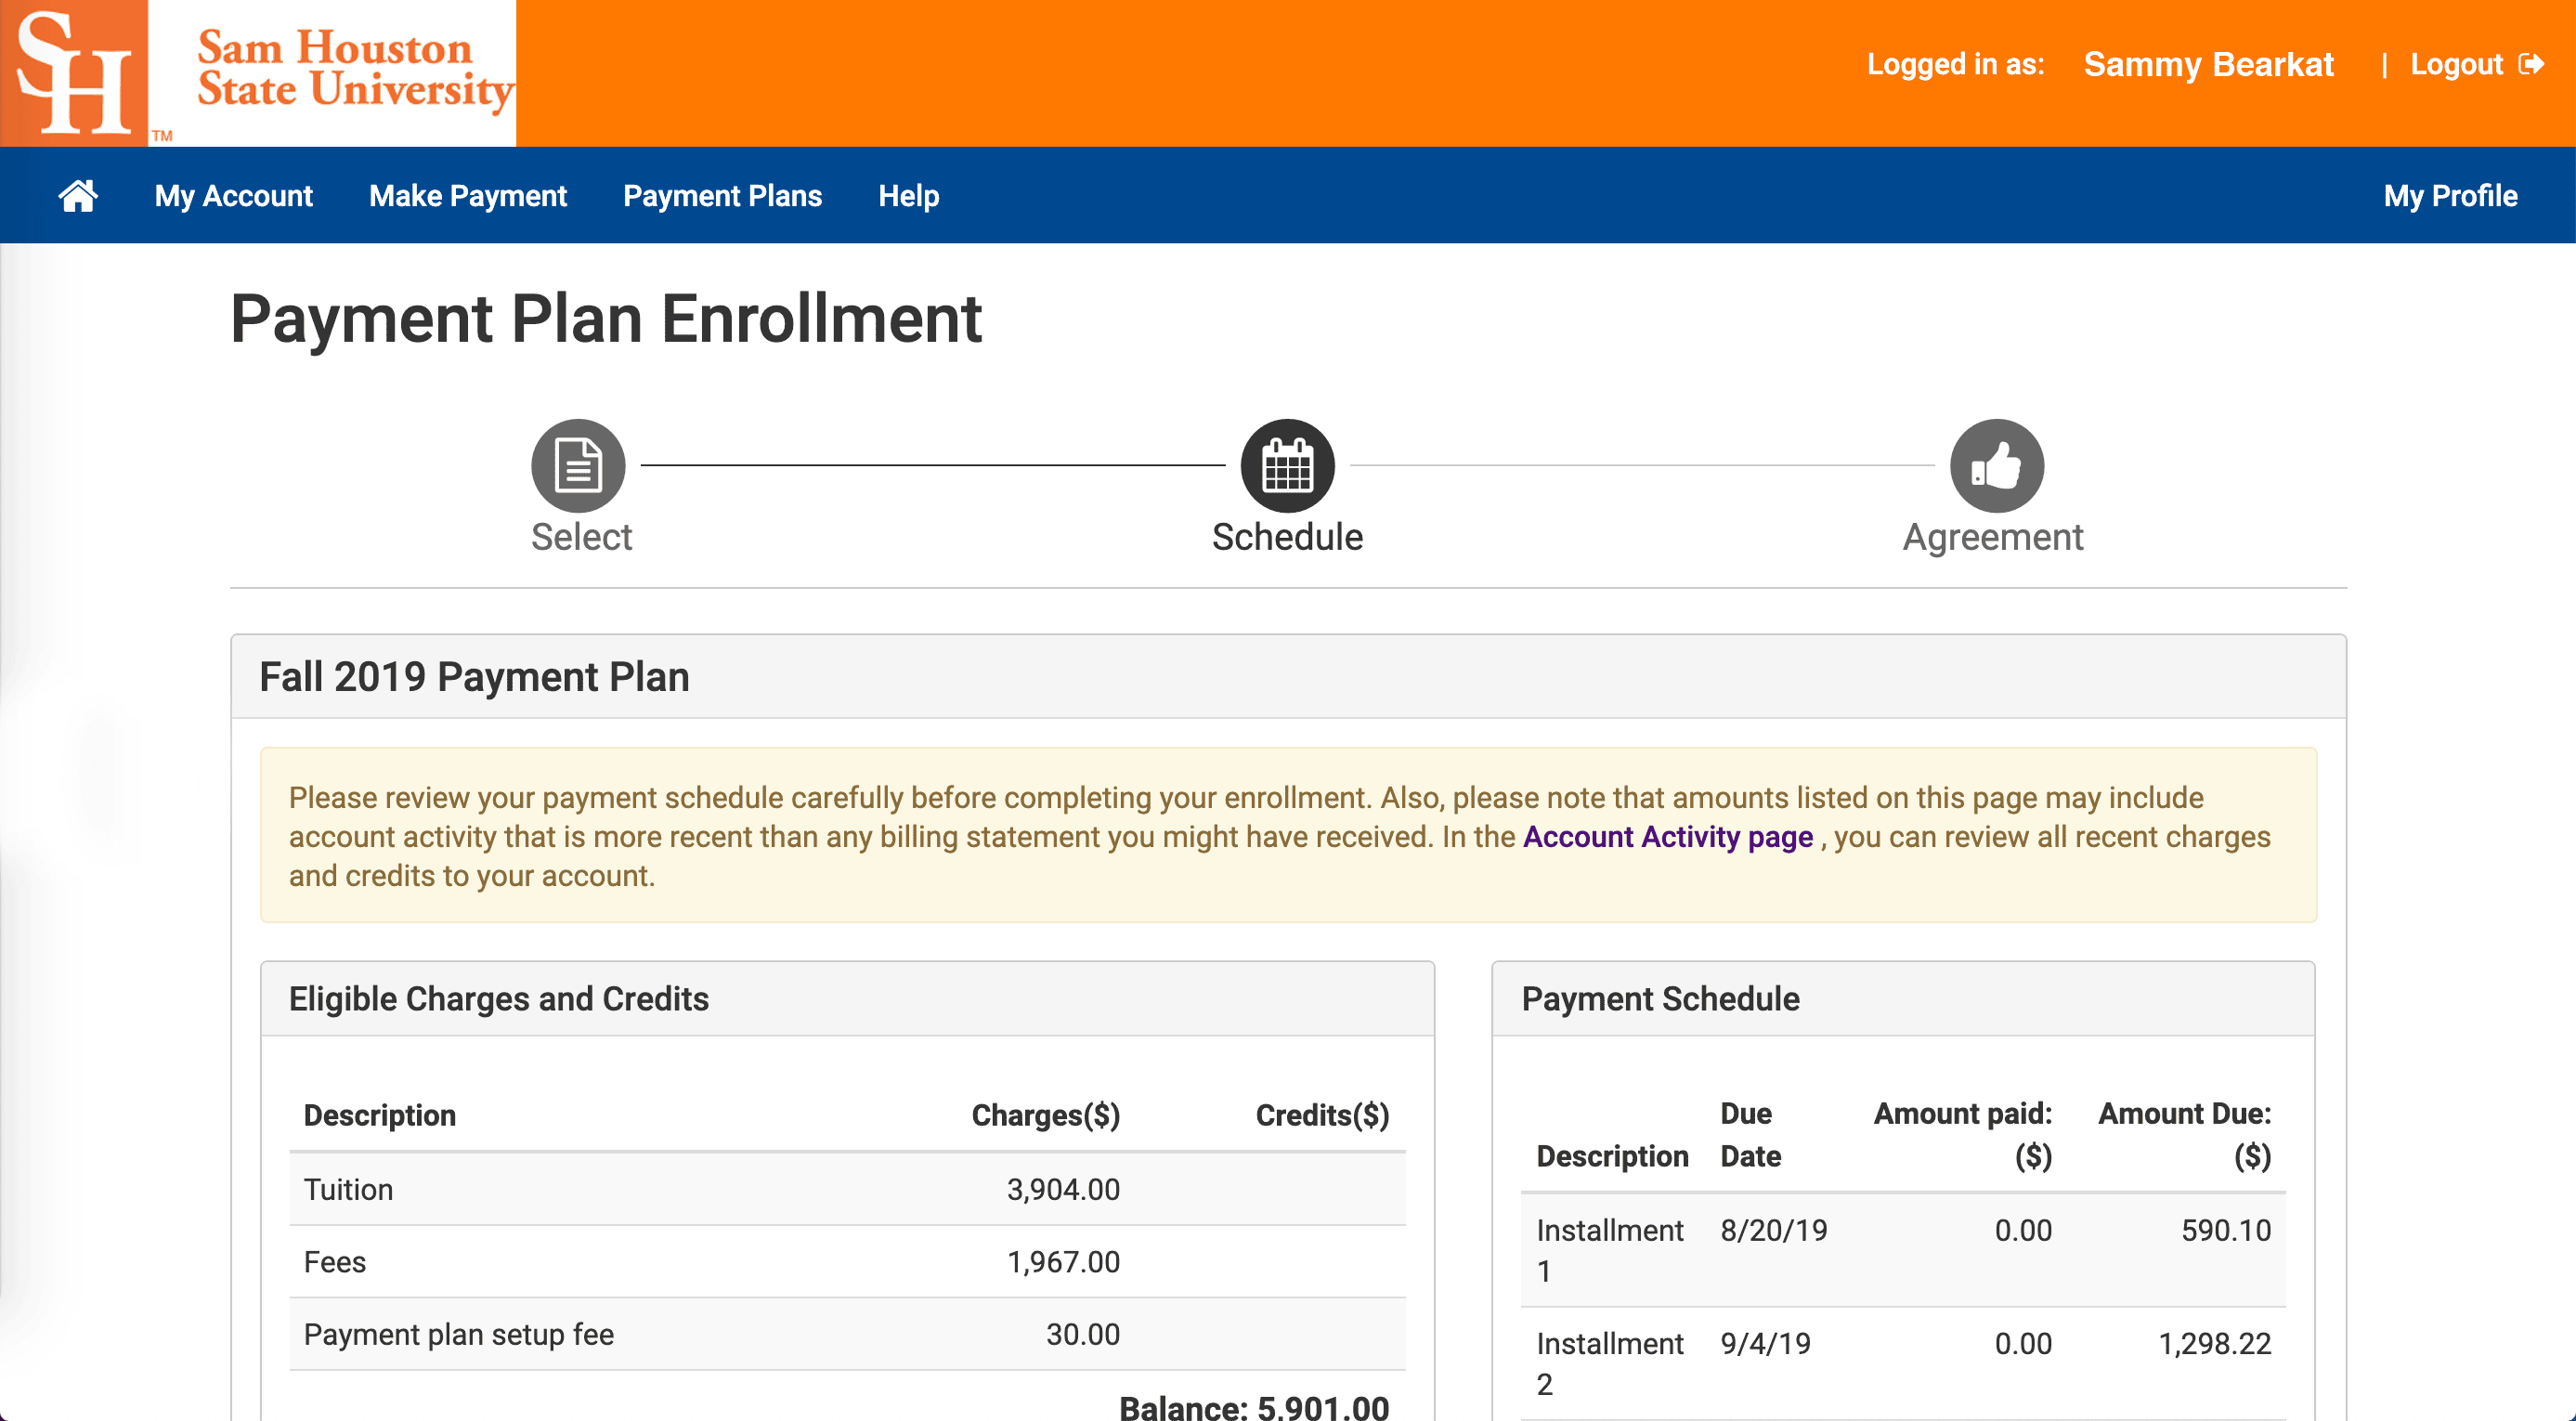
Task: Click the Home icon in navigation bar
Action: pos(79,194)
